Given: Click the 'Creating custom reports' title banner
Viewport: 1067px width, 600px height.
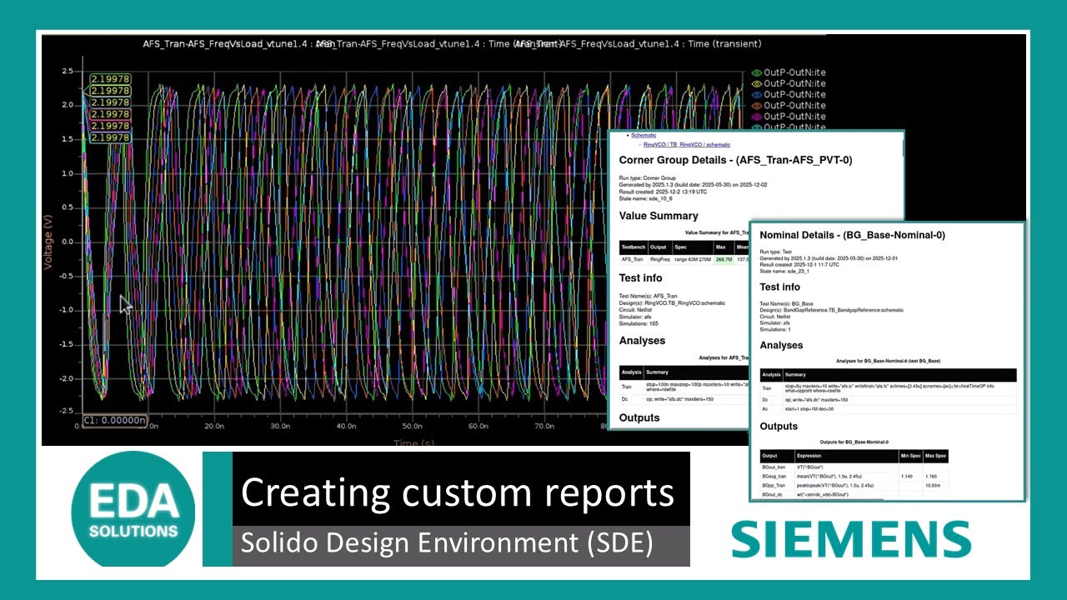Looking at the screenshot, I should [457, 492].
